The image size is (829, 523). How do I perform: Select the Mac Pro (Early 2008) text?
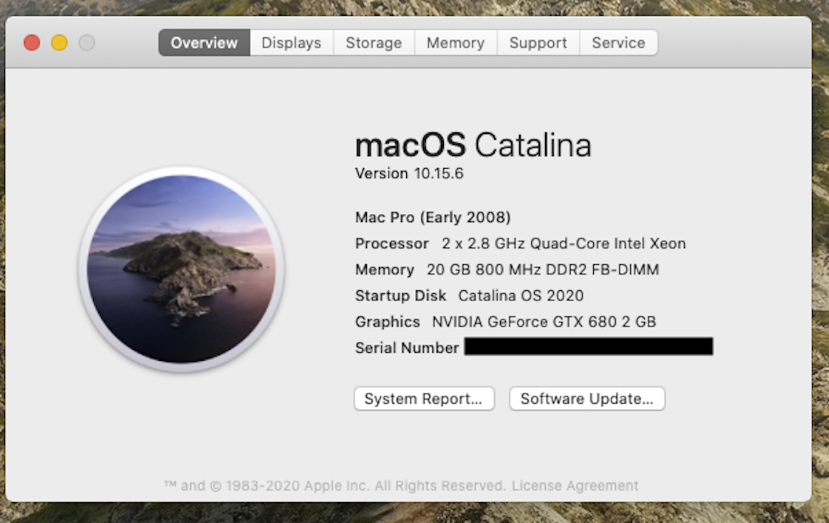click(433, 217)
